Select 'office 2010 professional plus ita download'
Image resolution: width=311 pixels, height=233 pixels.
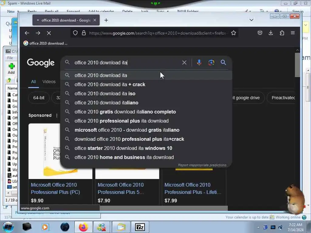146,121
